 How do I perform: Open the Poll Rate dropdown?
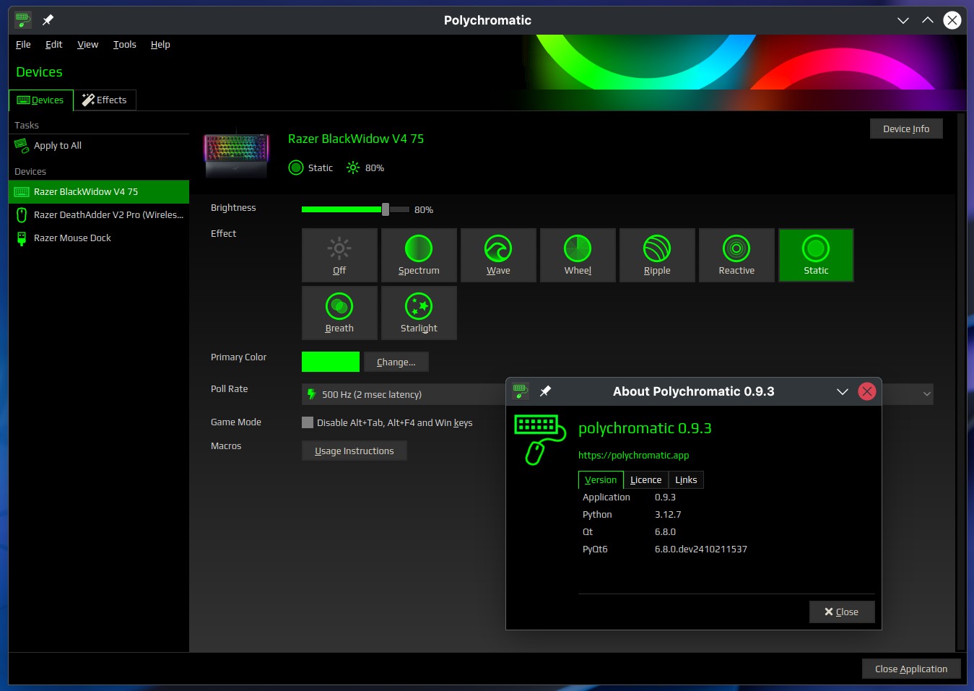coord(617,394)
